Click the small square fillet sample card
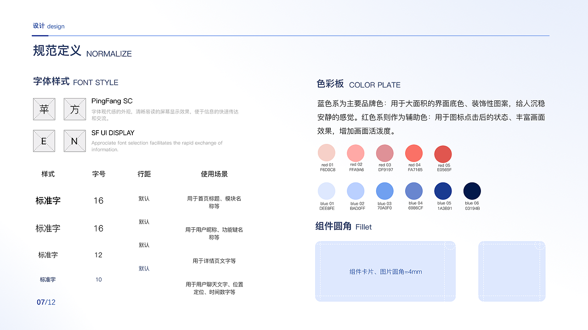Viewport: 588px width, 330px height. (512, 271)
